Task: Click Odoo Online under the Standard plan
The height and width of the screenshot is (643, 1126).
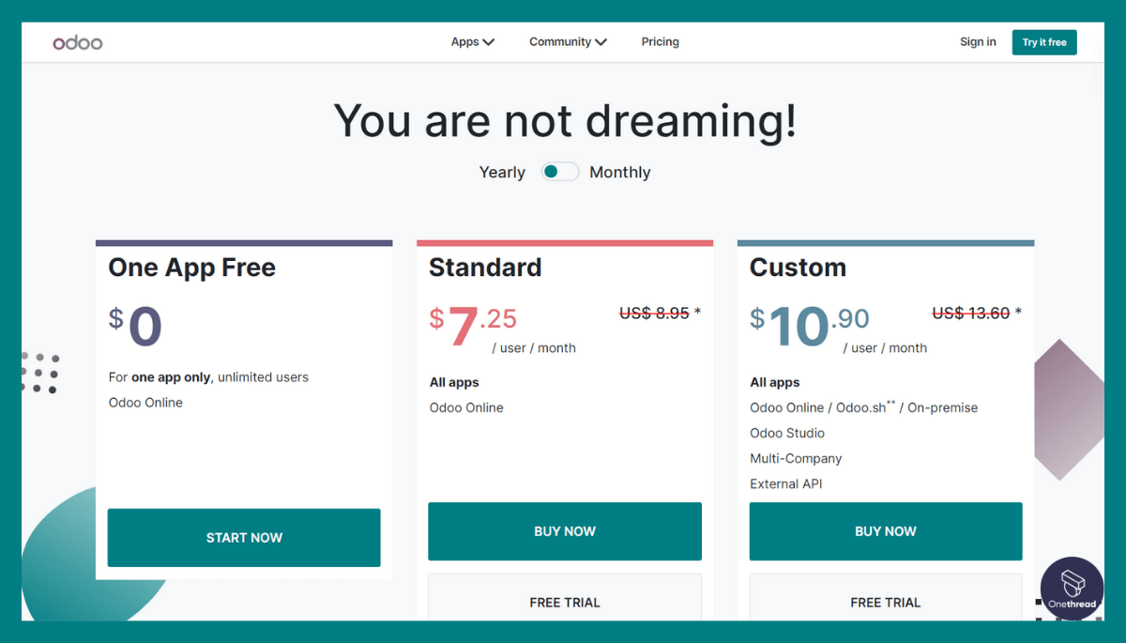Action: click(466, 407)
